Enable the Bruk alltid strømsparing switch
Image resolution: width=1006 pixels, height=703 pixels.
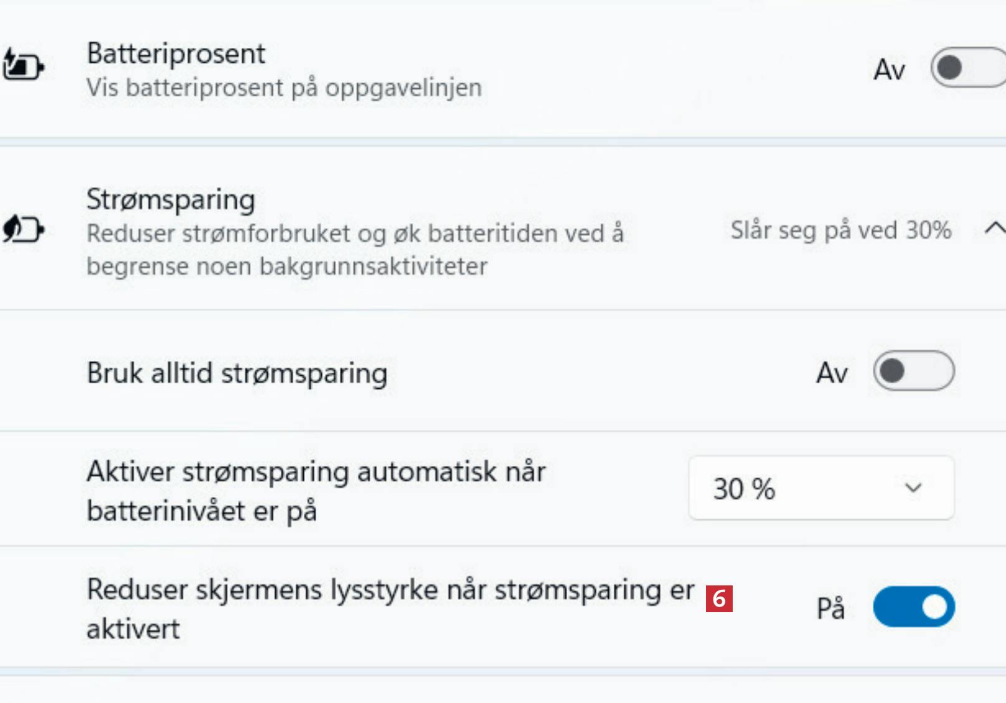point(913,371)
